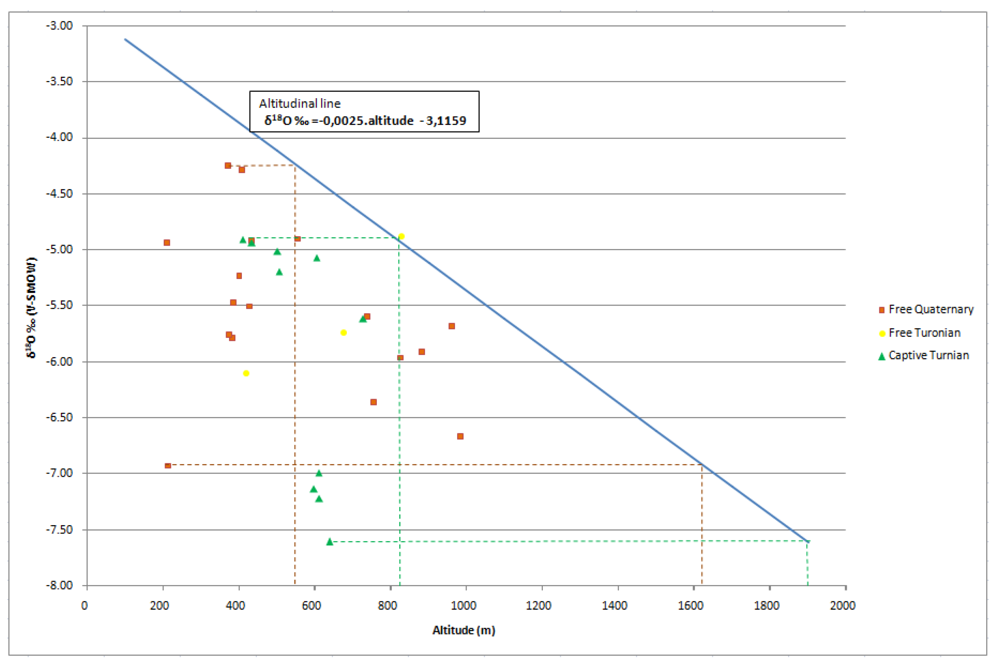Click the green triangle Captive Turnian legend marker

[882, 357]
